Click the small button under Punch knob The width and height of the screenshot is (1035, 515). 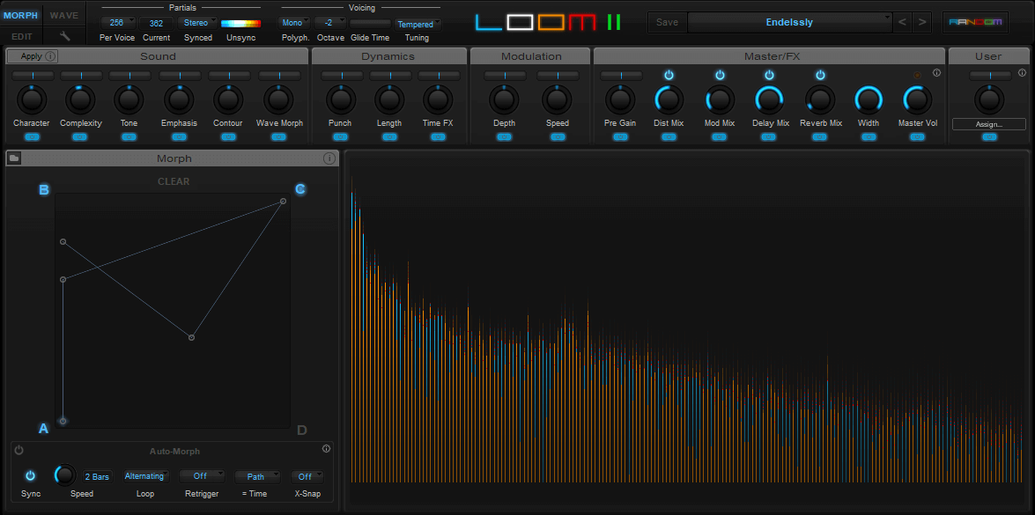point(341,137)
